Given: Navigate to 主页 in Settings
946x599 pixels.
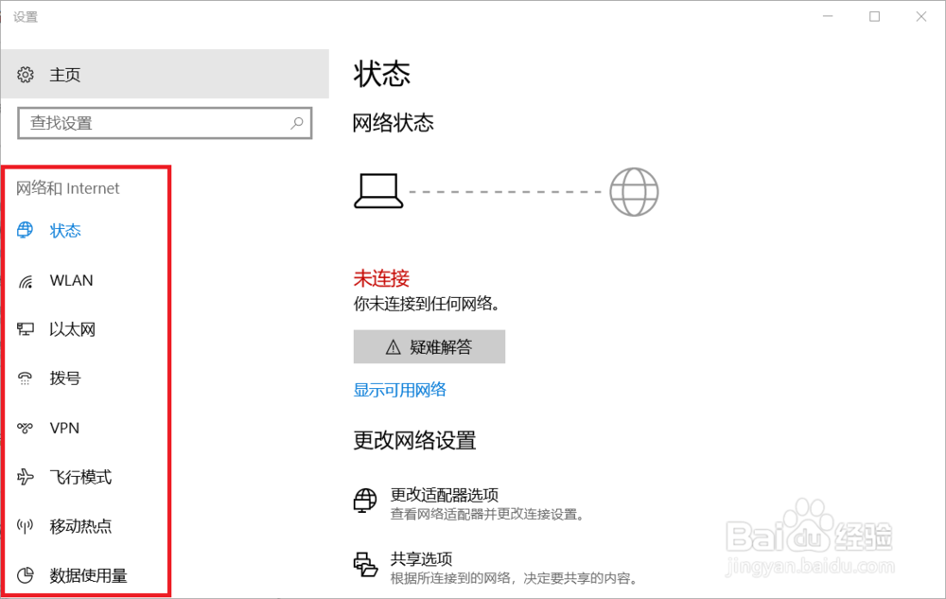Looking at the screenshot, I should 66,74.
